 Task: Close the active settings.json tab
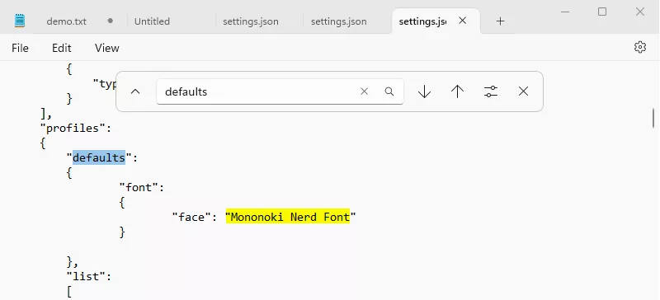pyautogui.click(x=462, y=21)
